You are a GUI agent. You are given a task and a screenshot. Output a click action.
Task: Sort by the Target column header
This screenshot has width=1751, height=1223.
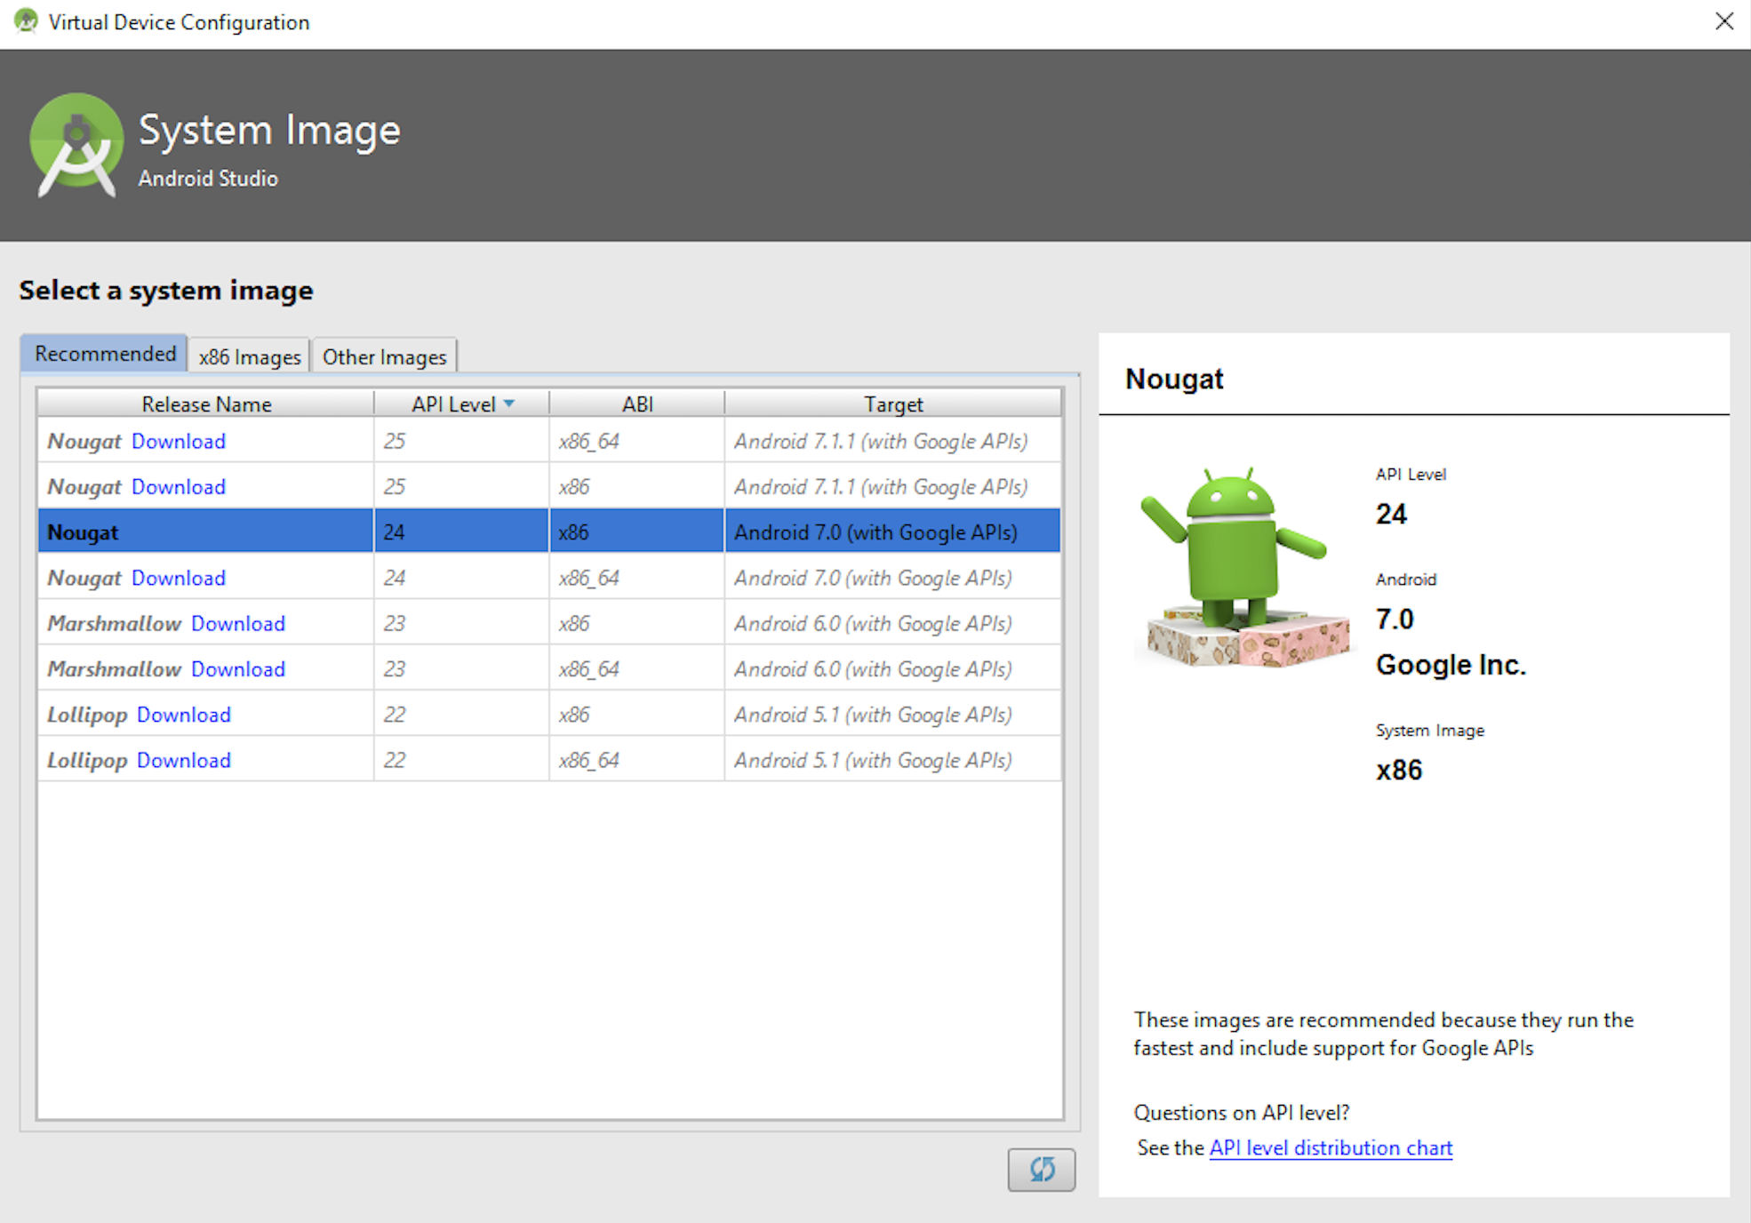(x=893, y=404)
